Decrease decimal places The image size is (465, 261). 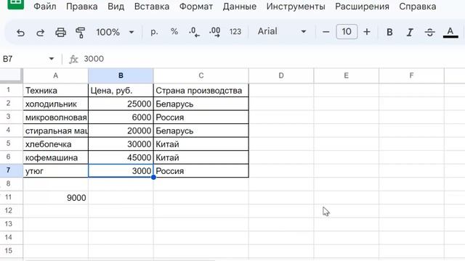194,32
